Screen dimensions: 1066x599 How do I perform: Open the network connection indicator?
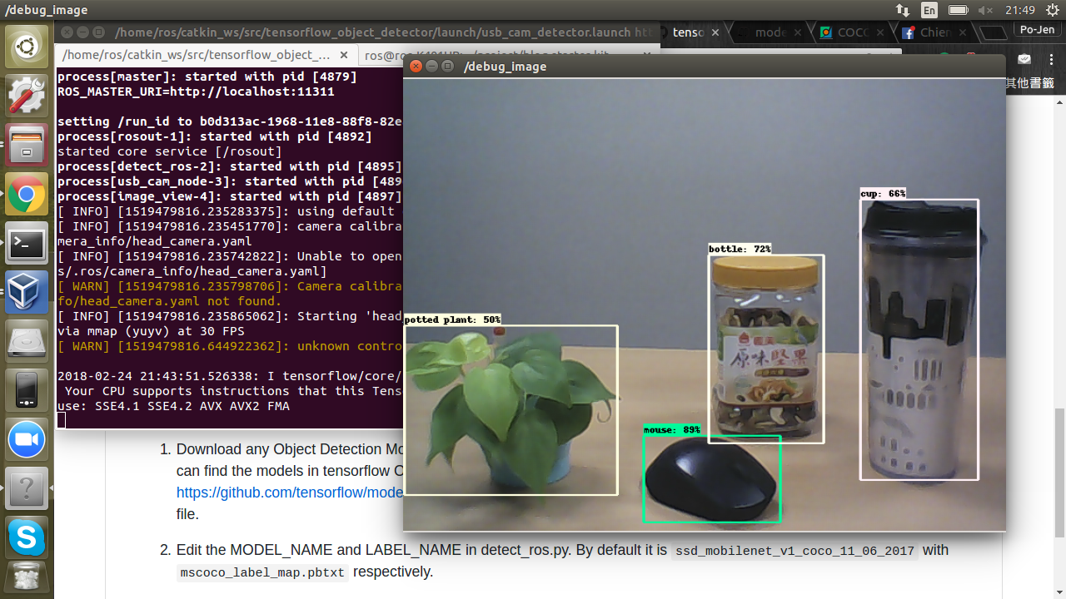tap(903, 10)
